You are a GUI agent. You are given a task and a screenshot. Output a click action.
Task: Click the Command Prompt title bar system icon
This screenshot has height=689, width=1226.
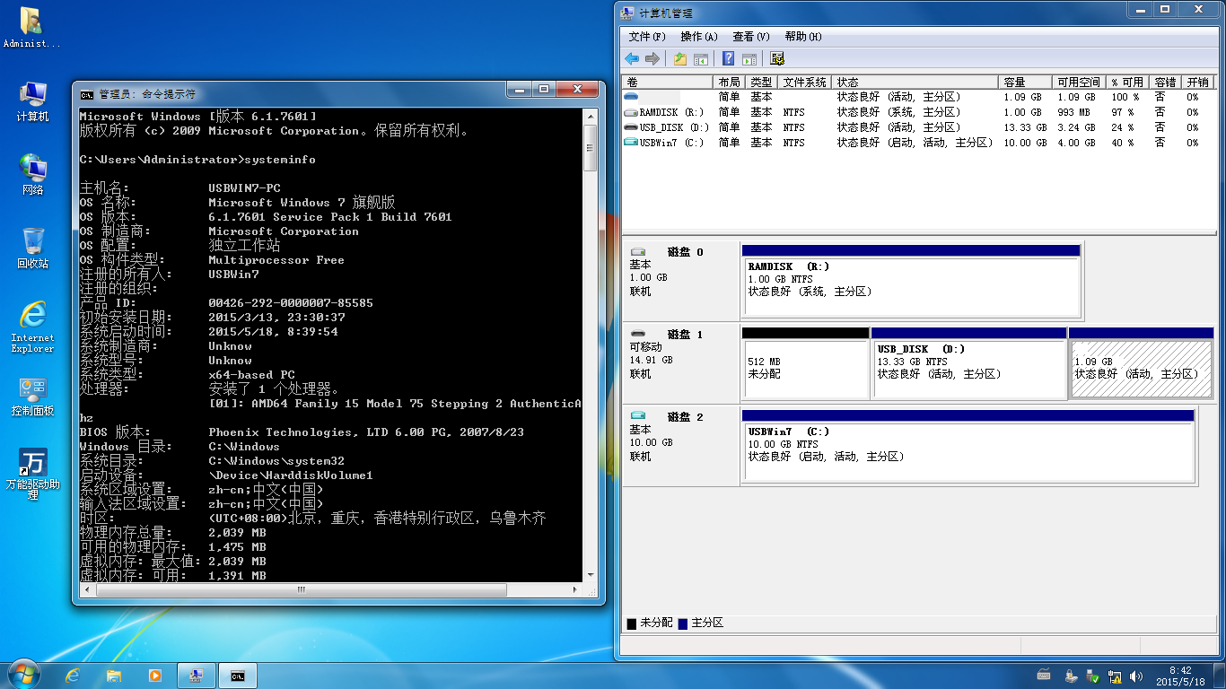86,93
